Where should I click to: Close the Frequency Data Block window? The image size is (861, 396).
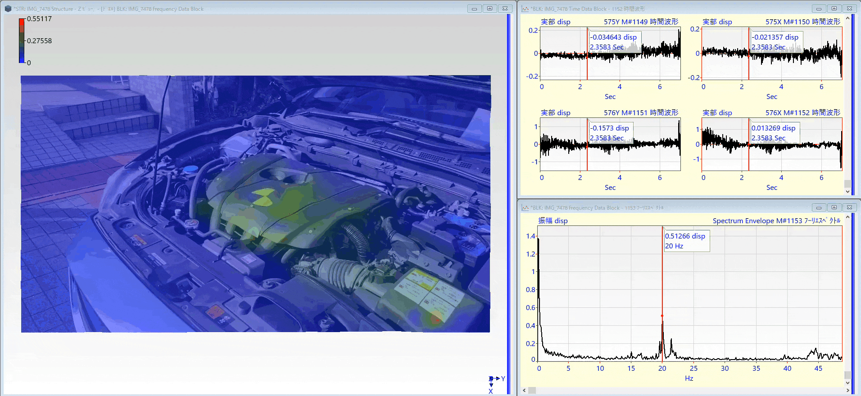pos(849,207)
